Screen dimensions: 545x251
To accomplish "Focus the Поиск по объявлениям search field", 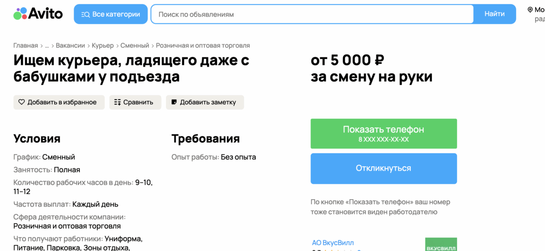I will tap(312, 14).
